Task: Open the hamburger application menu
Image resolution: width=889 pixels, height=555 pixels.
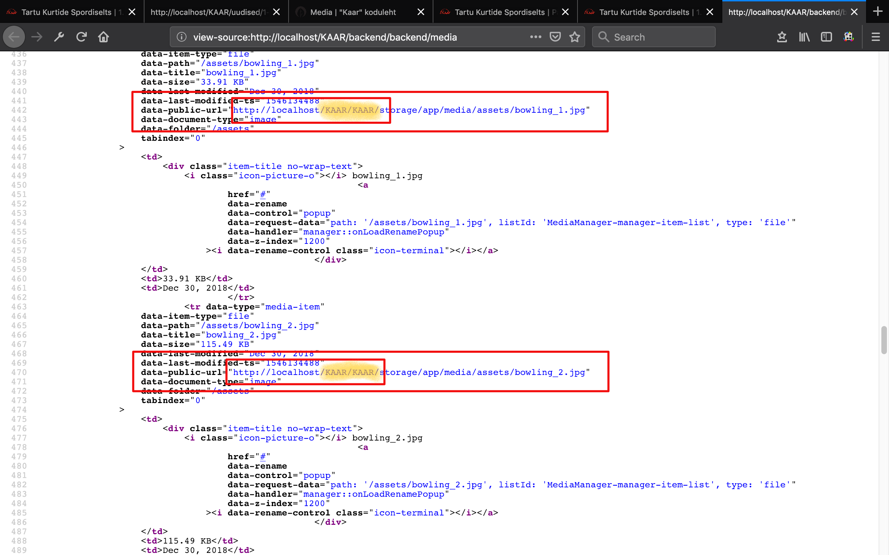Action: click(876, 37)
